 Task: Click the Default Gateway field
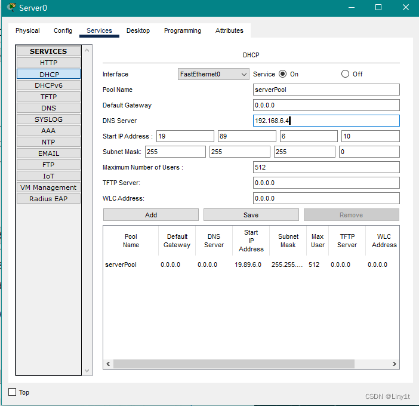pos(326,105)
